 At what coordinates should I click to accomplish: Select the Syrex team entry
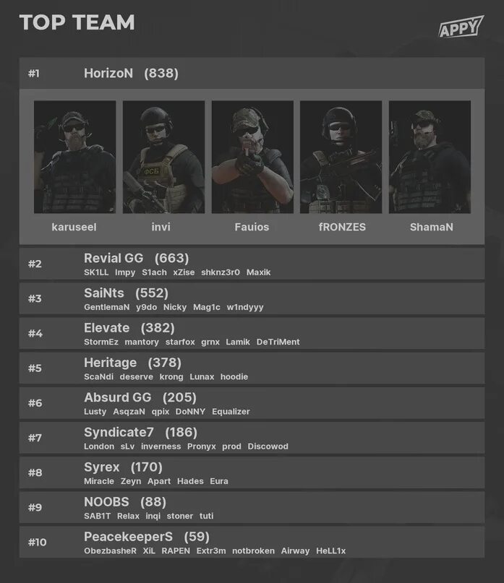pos(252,472)
